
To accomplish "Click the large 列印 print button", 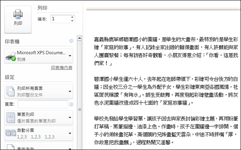I will coord(18,20).
